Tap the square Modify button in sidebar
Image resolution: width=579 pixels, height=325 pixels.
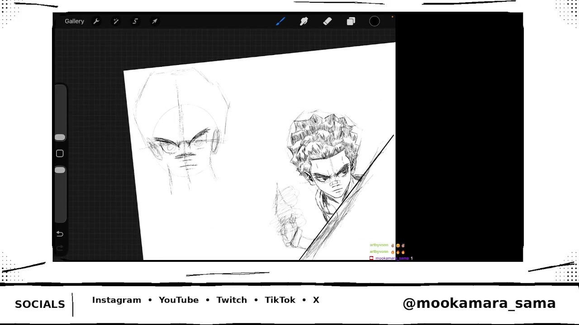pos(60,153)
